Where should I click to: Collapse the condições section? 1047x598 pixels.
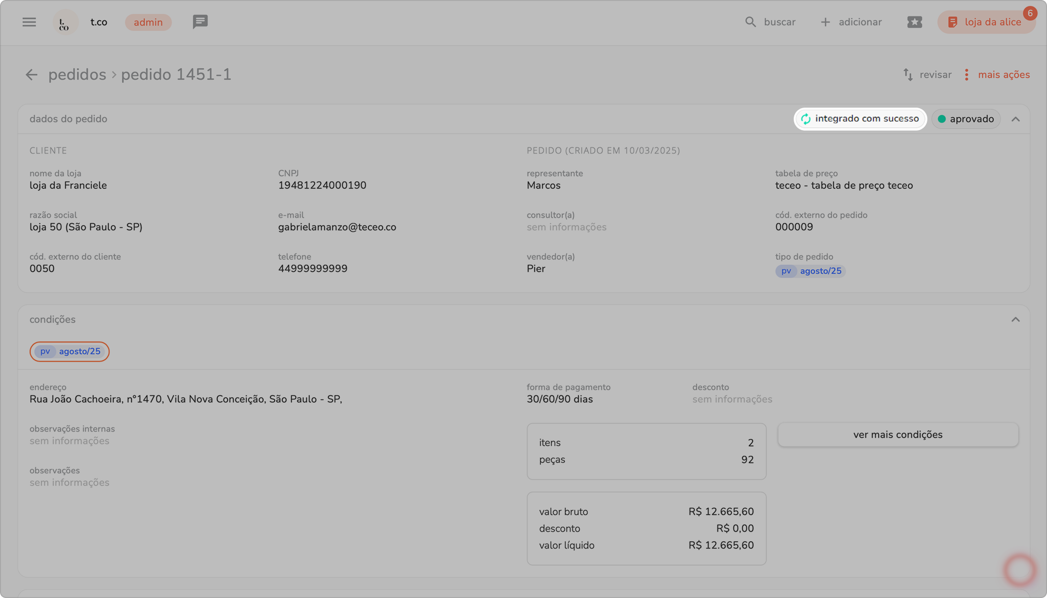(x=1015, y=319)
